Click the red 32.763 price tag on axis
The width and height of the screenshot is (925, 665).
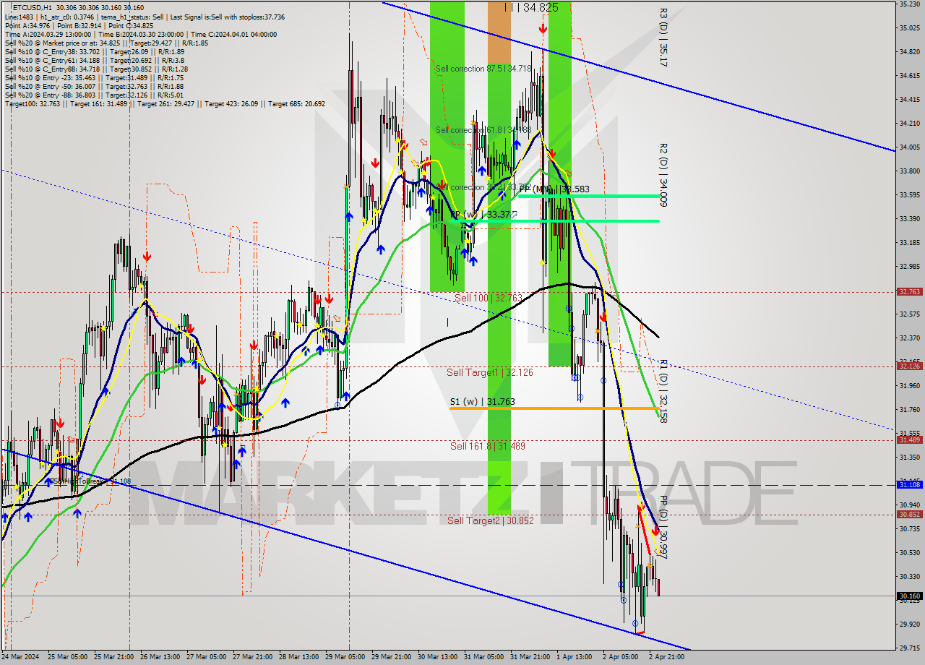point(909,292)
